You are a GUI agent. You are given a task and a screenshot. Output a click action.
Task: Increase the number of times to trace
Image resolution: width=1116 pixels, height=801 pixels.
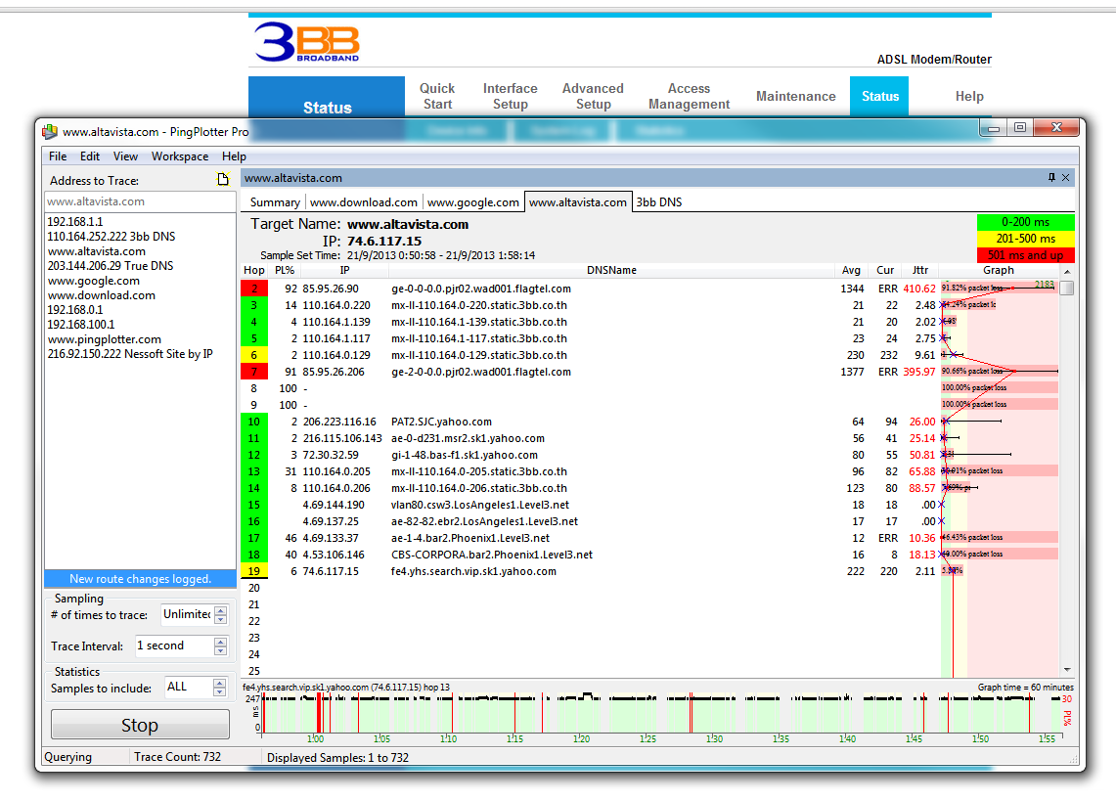(220, 610)
